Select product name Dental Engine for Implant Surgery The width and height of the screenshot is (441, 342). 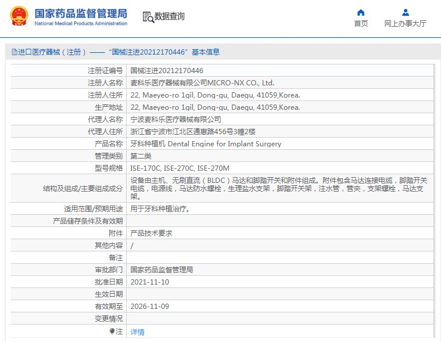[x=224, y=143]
